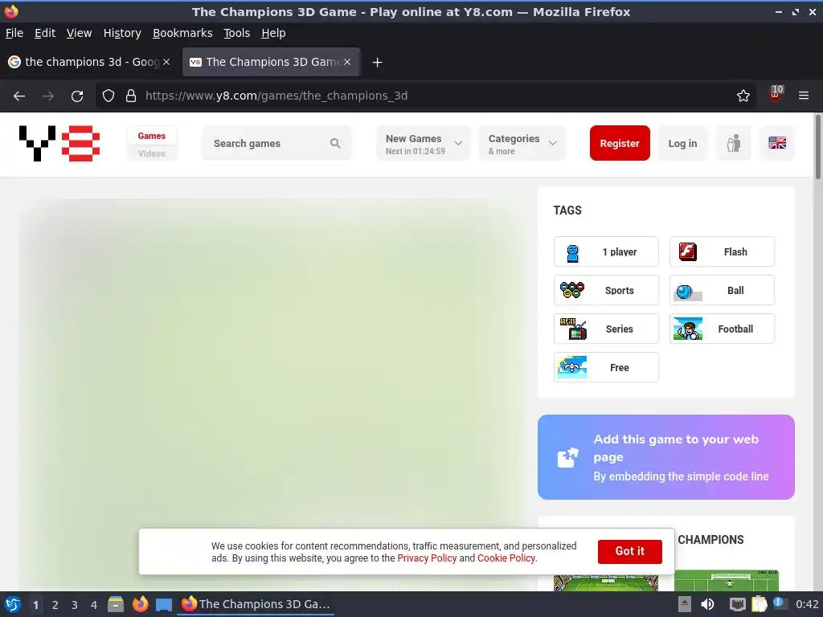
Task: Open the Tools menu
Action: coord(237,33)
